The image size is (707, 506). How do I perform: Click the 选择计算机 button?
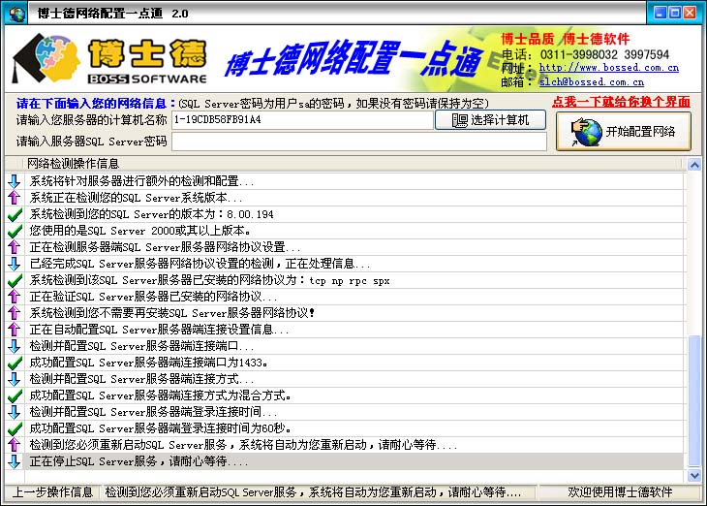(x=490, y=120)
